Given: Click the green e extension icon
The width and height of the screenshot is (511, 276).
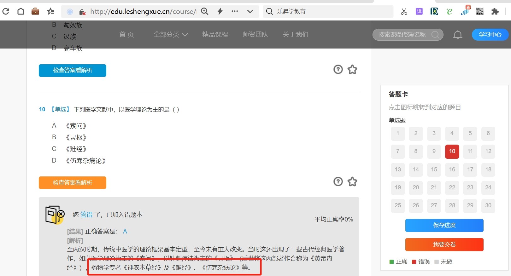Looking at the screenshot, I should [449, 12].
